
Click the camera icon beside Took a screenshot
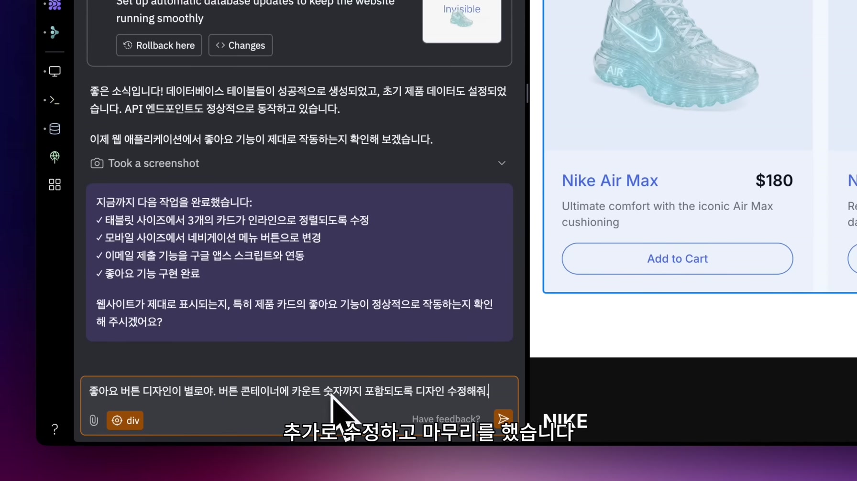pos(97,163)
